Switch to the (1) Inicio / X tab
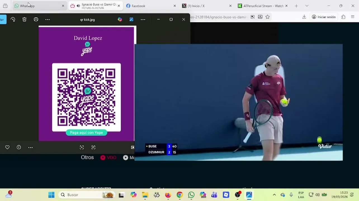 [x=207, y=6]
